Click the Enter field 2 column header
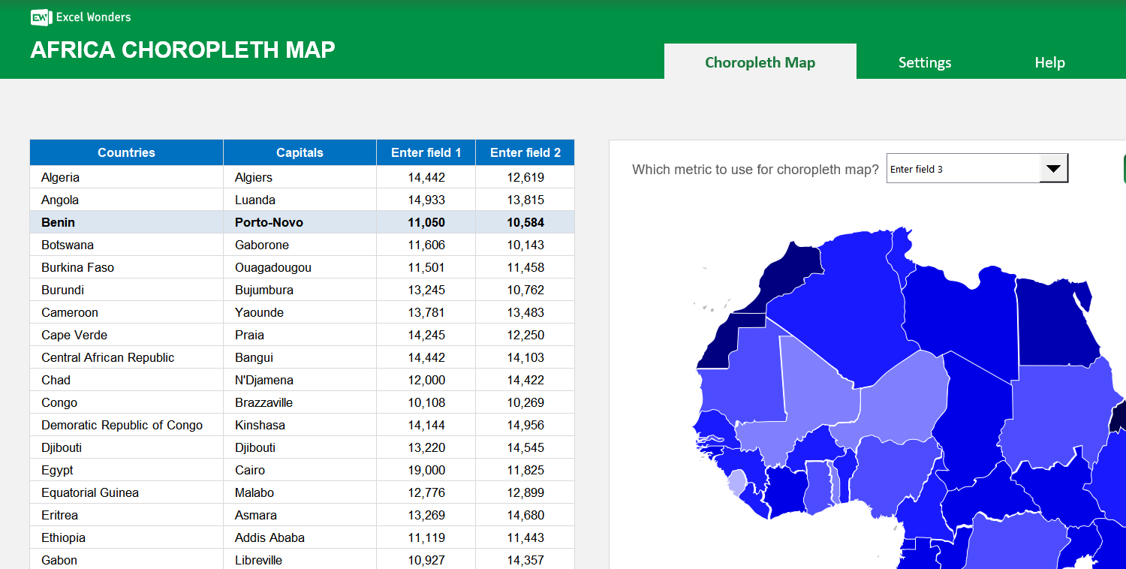Screen dimensions: 1126x569 pyautogui.click(x=524, y=152)
